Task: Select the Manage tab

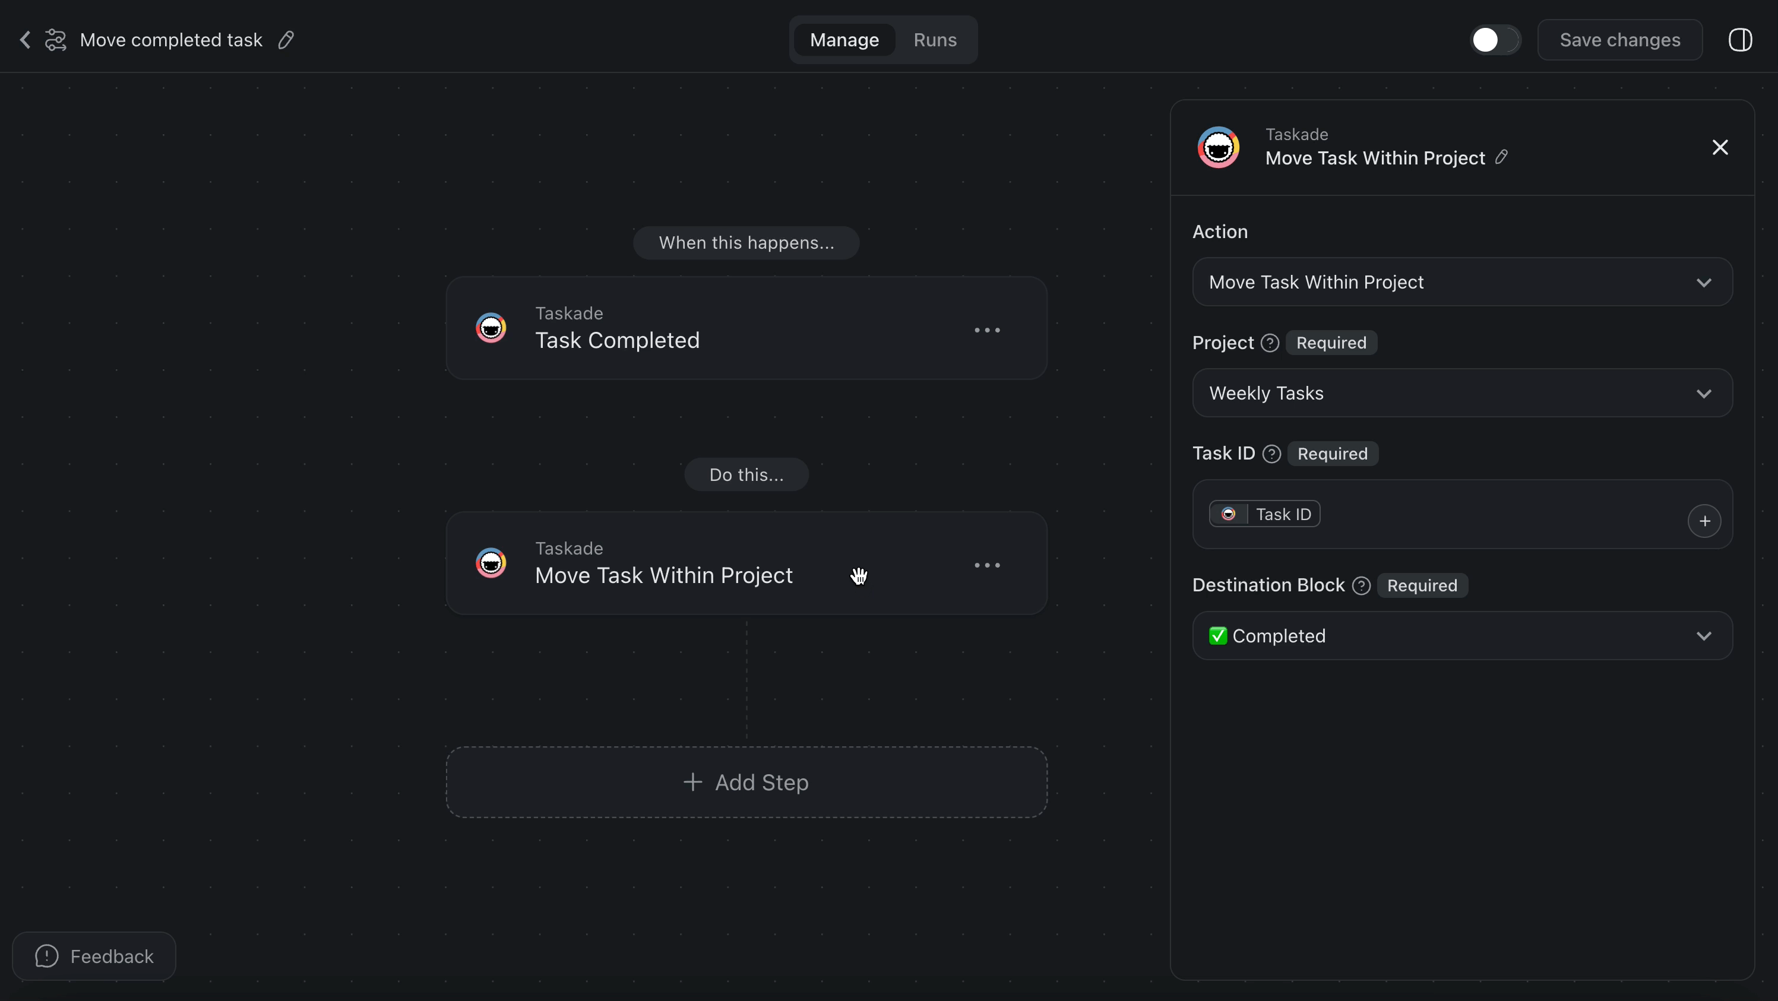Action: tap(844, 40)
